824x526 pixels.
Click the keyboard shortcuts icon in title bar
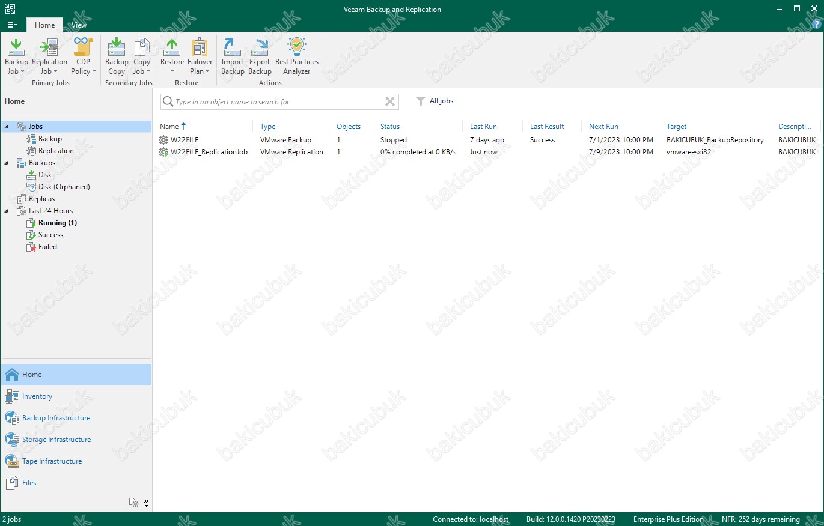10,9
